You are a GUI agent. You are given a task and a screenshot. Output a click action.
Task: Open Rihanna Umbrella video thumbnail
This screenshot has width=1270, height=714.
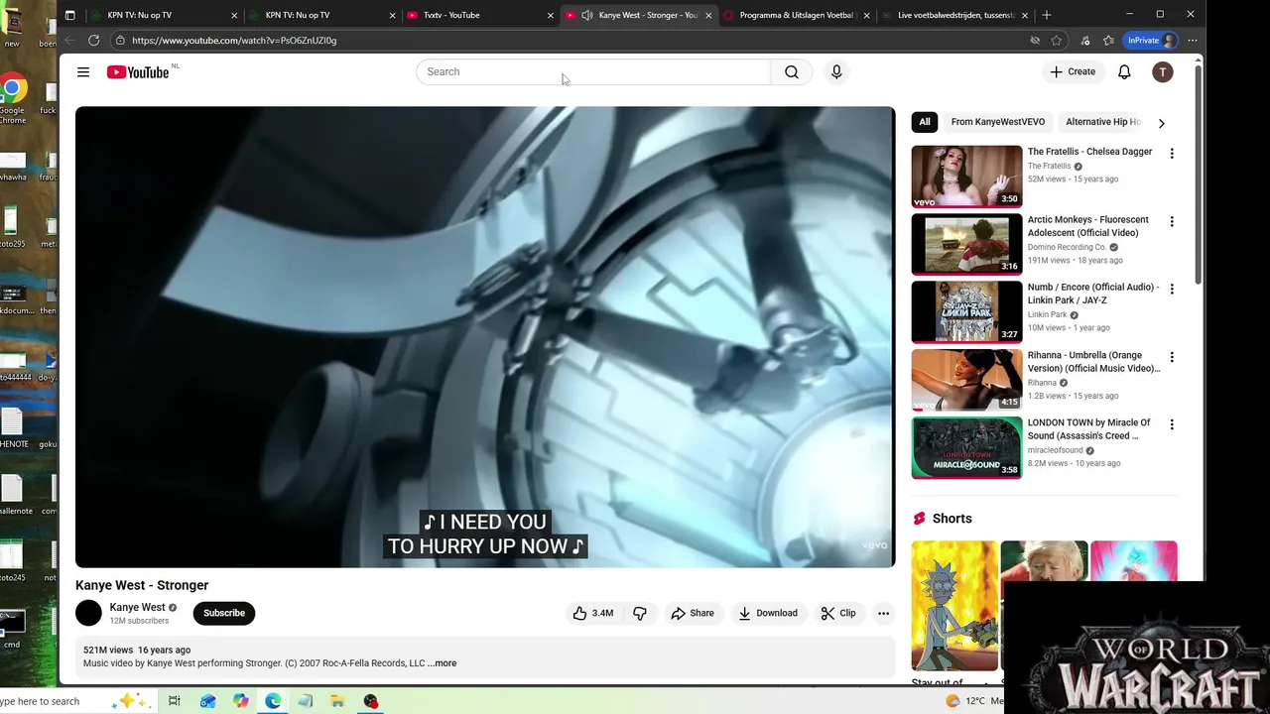[x=966, y=379]
